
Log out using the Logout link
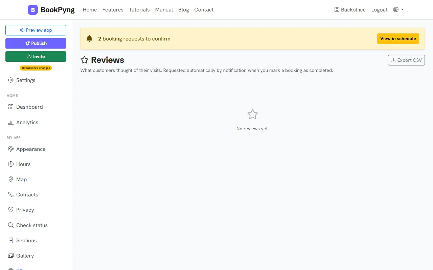379,10
